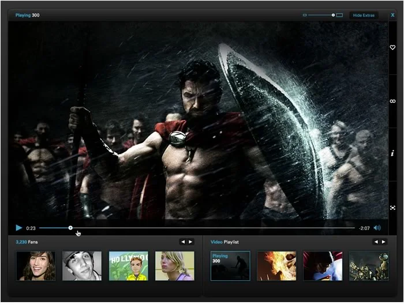Screen dimensions: 404x305
Task: Show next fans with right arrow
Action: click(x=190, y=242)
